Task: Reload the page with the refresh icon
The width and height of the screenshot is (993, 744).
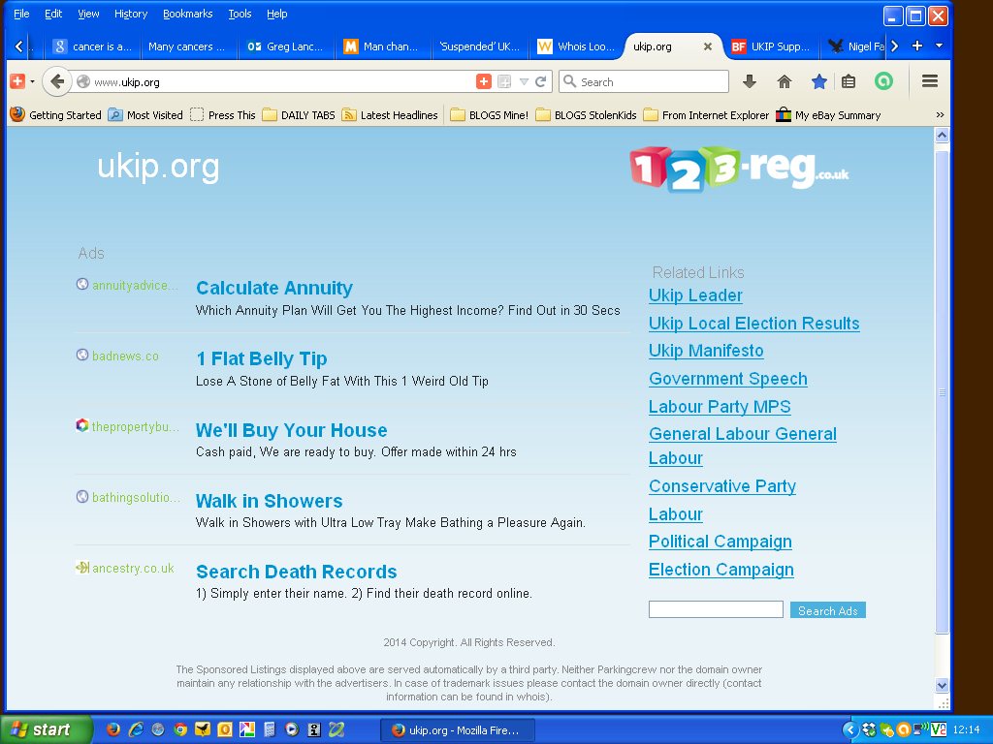Action: (541, 82)
